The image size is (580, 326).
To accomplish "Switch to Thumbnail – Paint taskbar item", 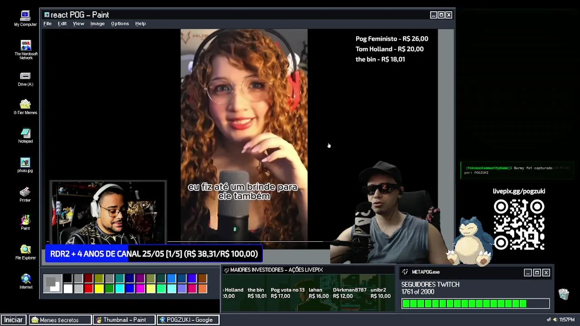I will click(x=124, y=320).
